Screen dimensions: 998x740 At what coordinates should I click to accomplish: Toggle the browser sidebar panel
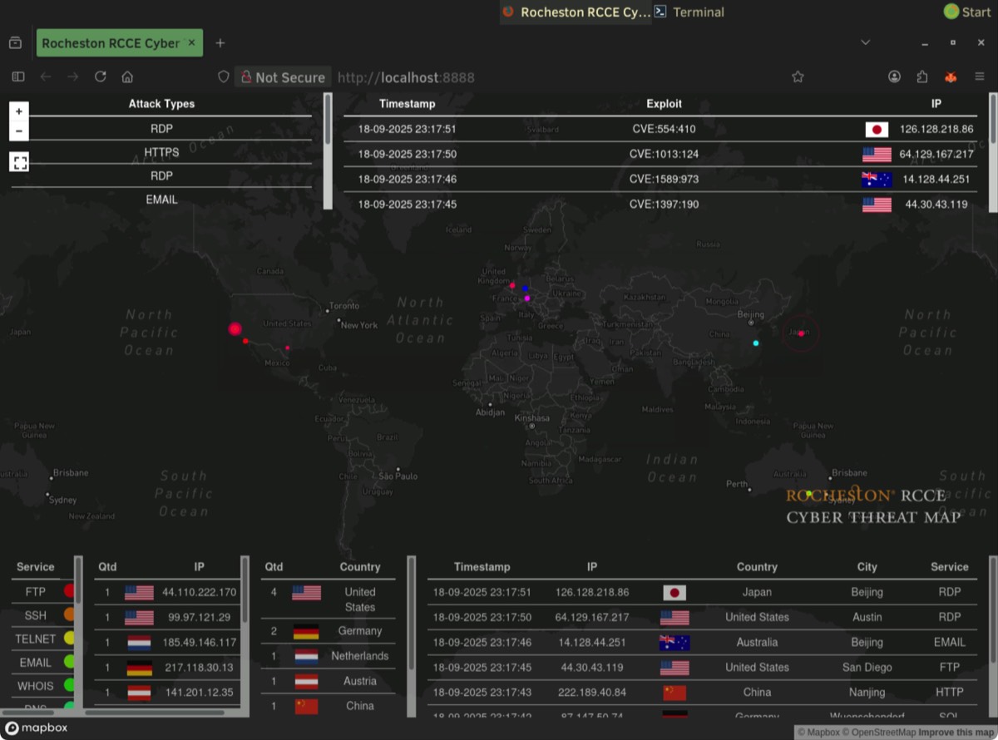[18, 77]
